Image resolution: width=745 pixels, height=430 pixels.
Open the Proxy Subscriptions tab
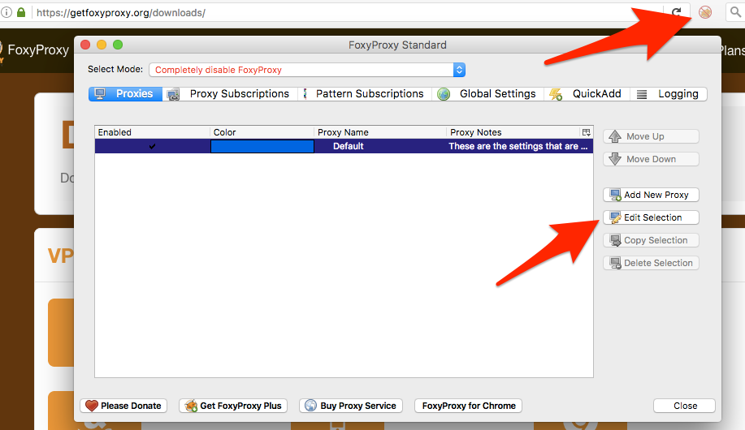[230, 94]
